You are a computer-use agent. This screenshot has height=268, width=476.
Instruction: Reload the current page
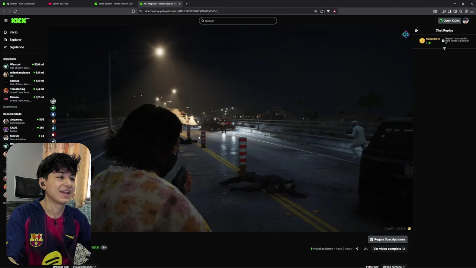15,11
